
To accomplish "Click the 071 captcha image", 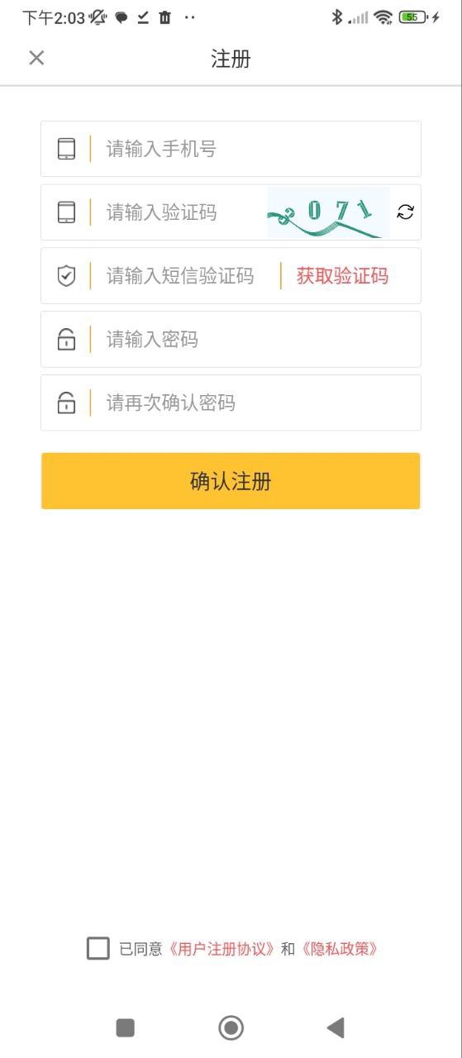I will click(328, 212).
